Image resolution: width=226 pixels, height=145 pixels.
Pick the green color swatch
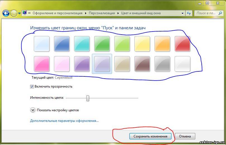coord(102,44)
